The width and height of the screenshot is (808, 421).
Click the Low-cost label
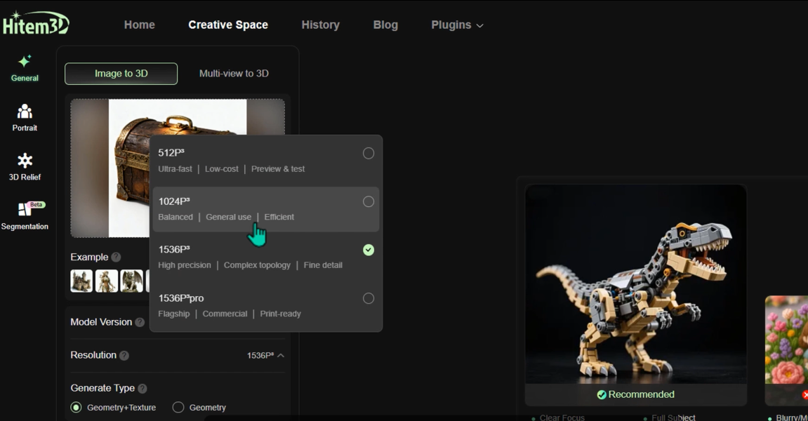pos(222,169)
